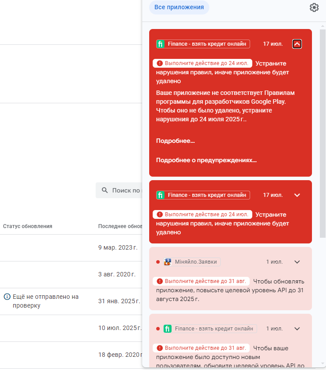Click Міняйло.Заявки Выполните действие до 31 авг. badge

[201, 281]
